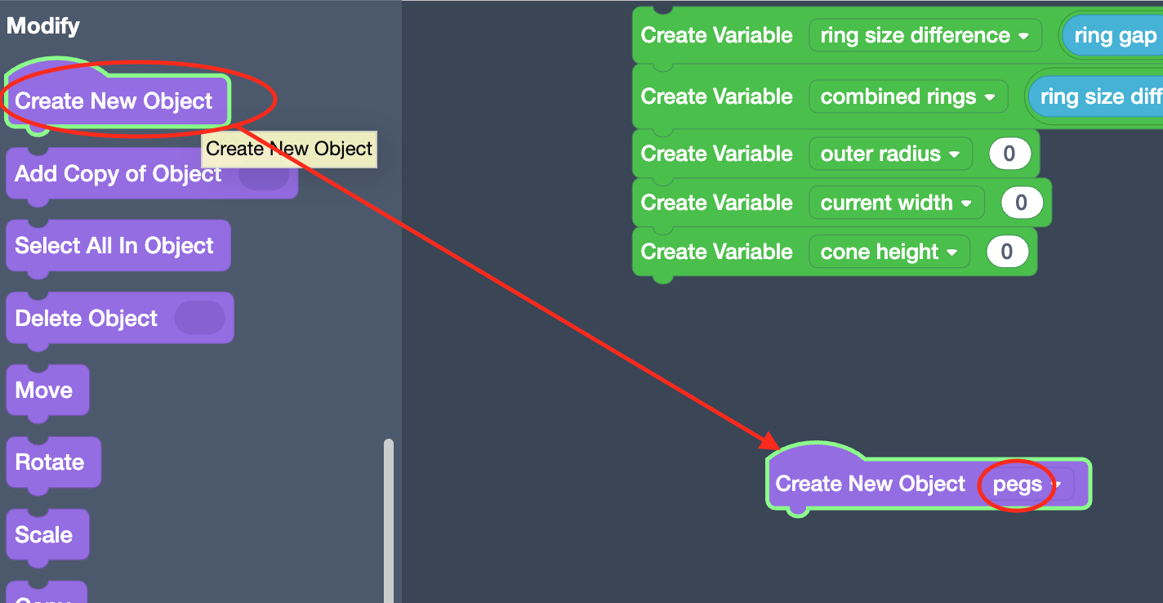Select the Create New Object block in the Modify palette
This screenshot has height=603, width=1163.
[113, 101]
